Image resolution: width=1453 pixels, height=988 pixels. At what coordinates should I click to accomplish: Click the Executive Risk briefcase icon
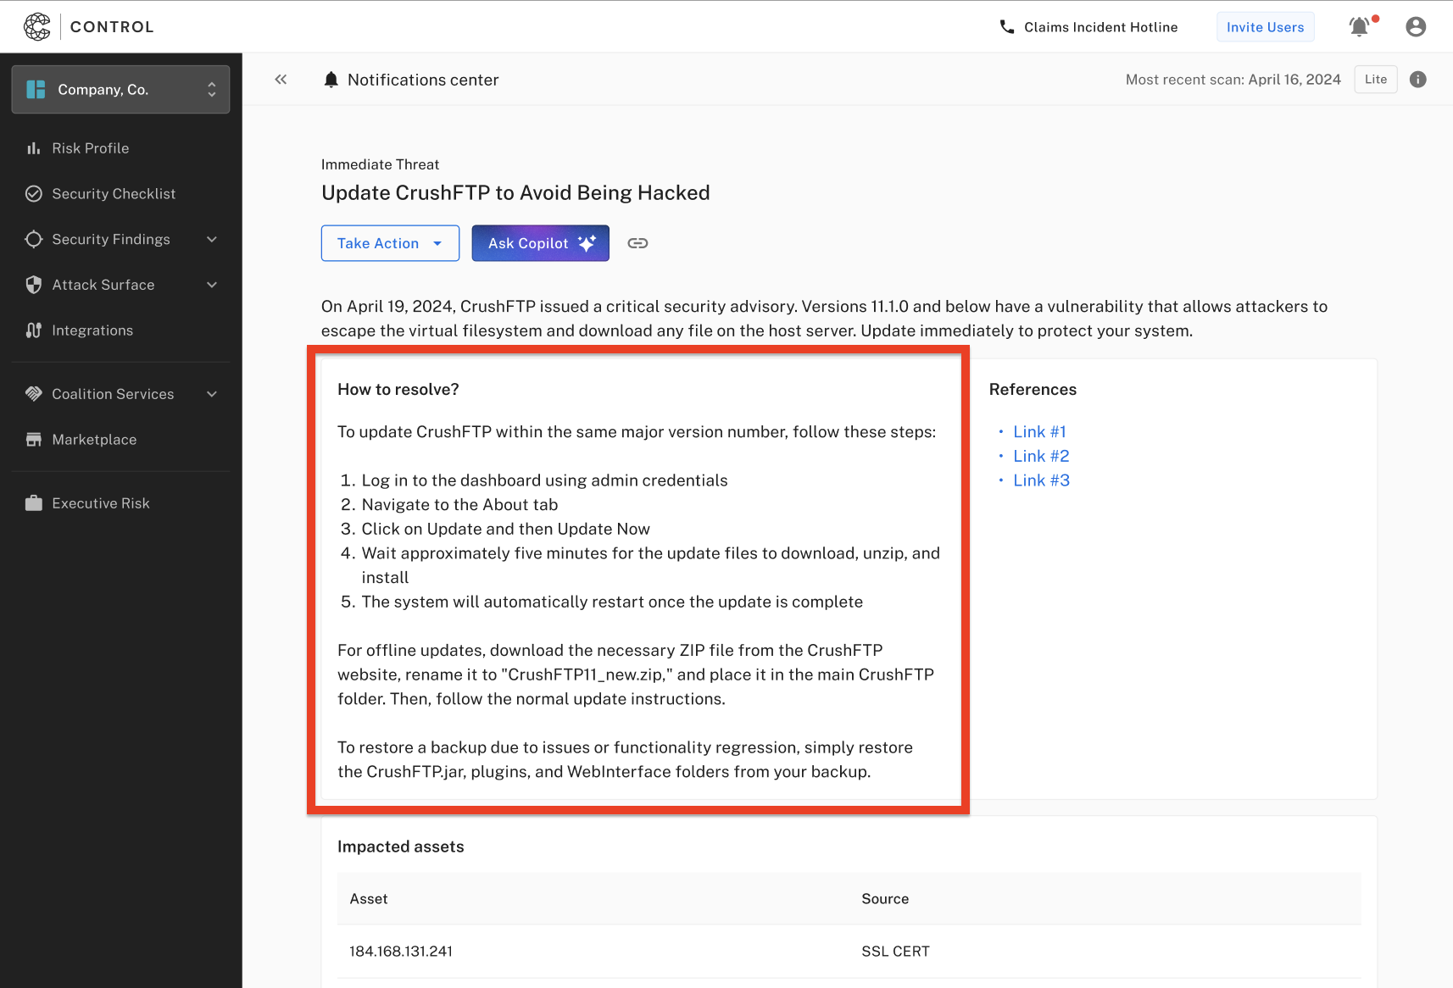(x=34, y=503)
